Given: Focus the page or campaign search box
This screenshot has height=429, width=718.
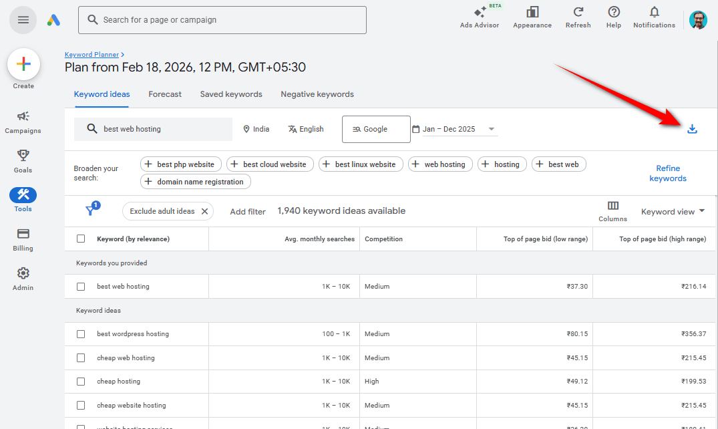Looking at the screenshot, I should coord(222,20).
